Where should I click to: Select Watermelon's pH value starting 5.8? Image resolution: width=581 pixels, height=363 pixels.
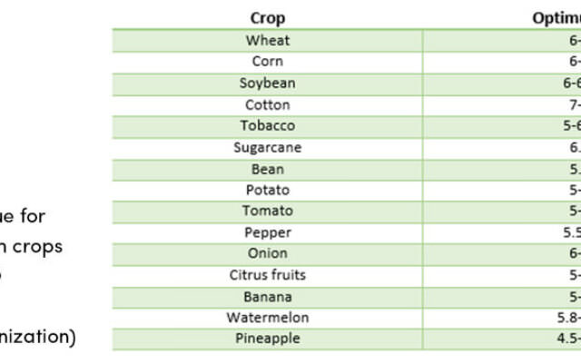pos(569,318)
